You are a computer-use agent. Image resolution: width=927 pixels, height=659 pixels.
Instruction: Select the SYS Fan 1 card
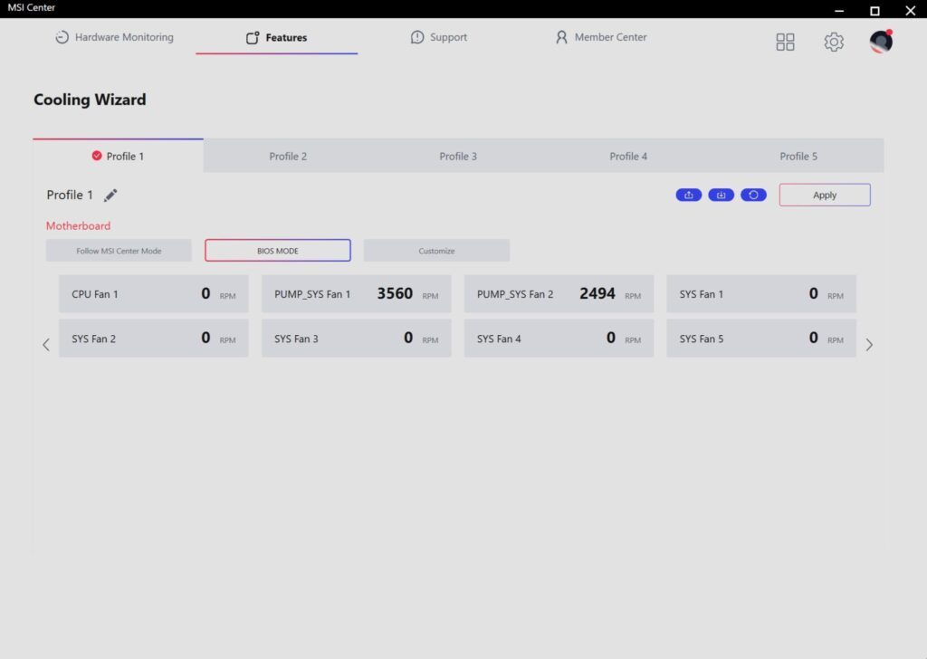[x=761, y=293]
